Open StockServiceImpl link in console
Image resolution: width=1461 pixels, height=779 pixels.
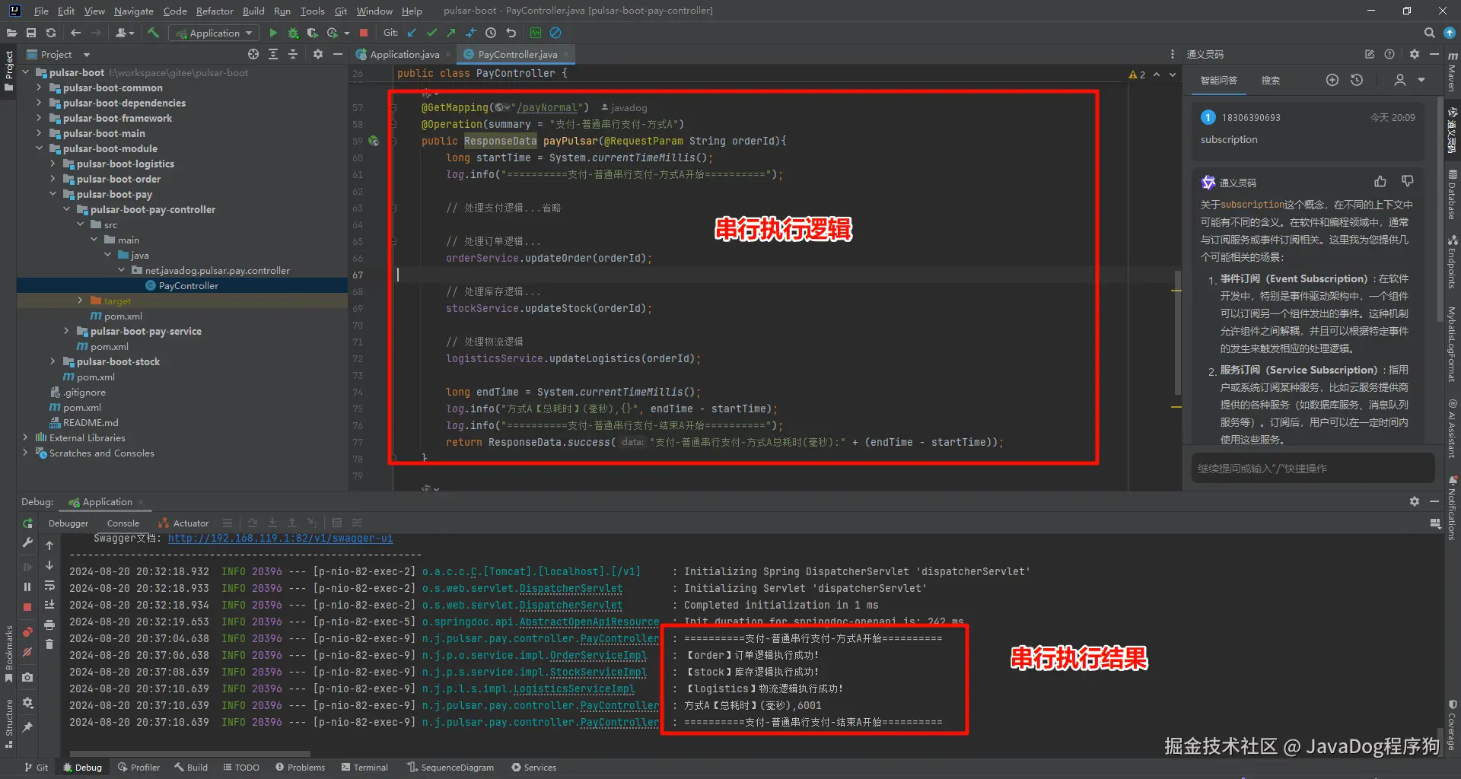(598, 672)
